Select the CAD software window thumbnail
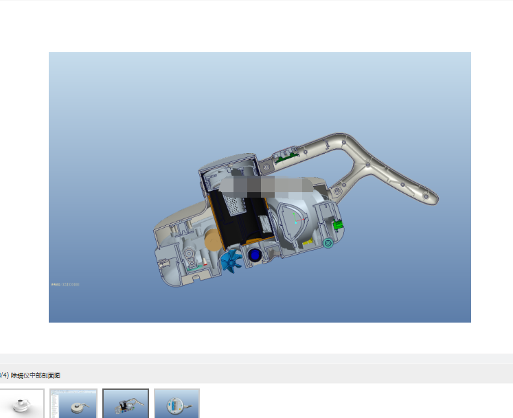Image resolution: width=513 pixels, height=418 pixels. (73, 404)
